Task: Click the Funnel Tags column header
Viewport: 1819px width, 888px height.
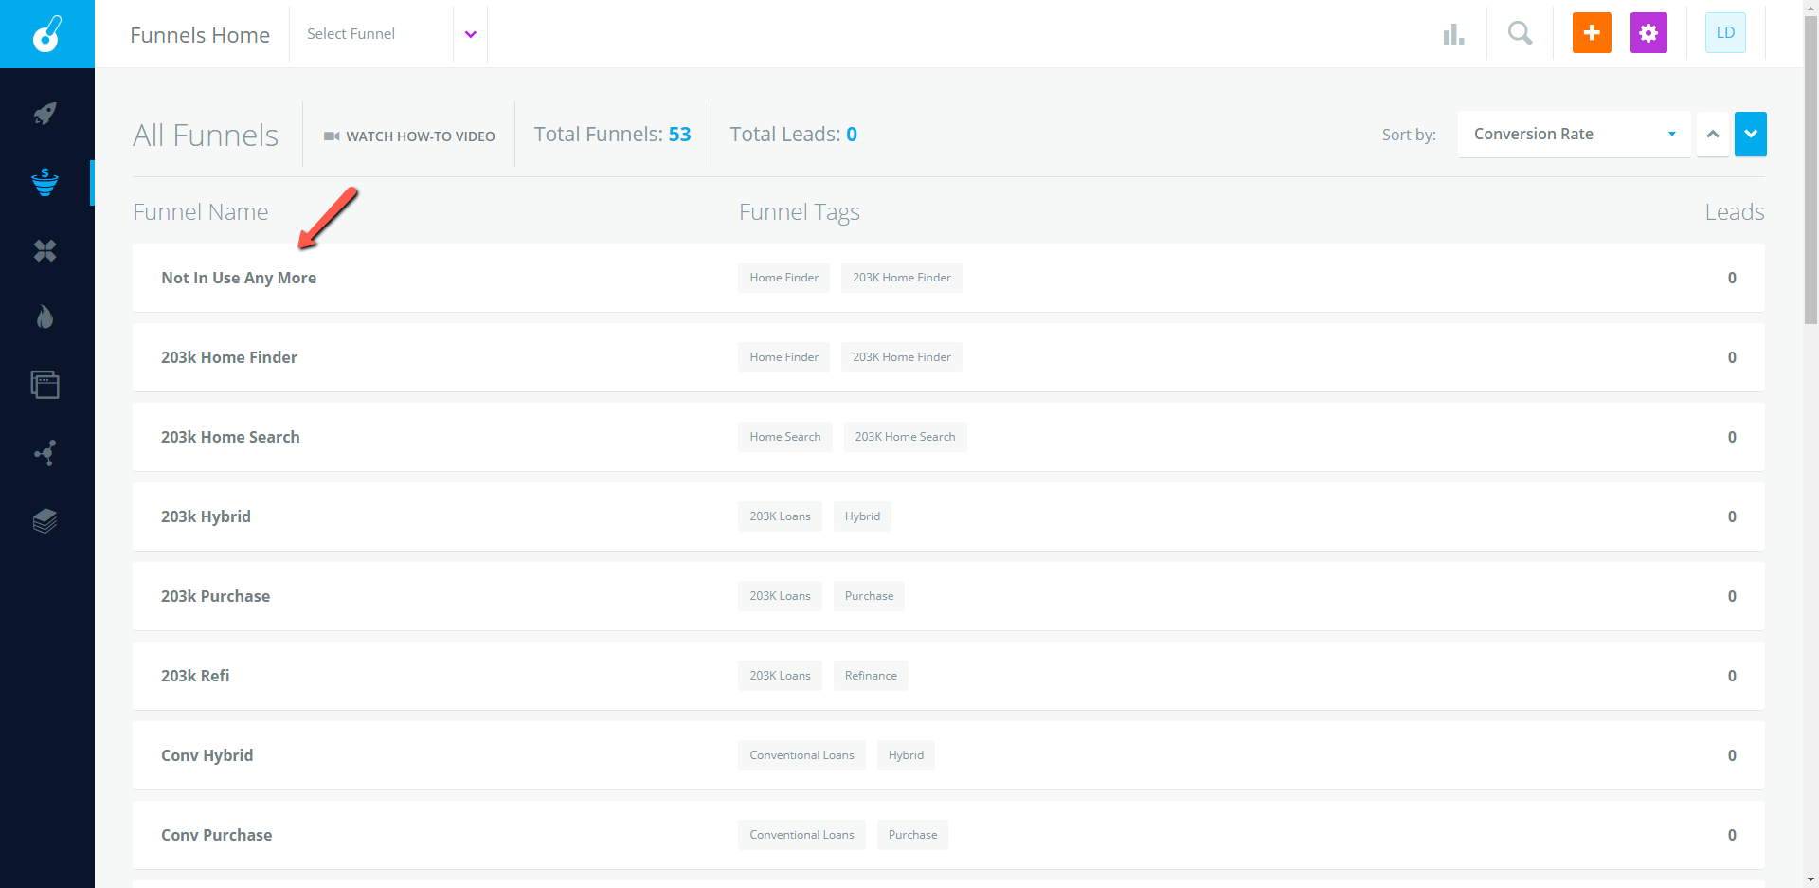Action: [x=799, y=212]
